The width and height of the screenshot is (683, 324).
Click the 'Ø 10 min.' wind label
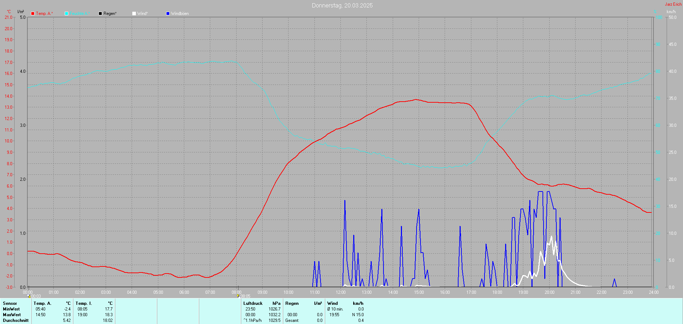pos(335,309)
